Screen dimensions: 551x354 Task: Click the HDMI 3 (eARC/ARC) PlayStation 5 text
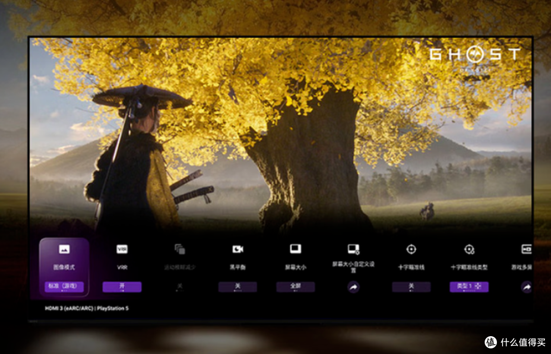[x=87, y=308]
